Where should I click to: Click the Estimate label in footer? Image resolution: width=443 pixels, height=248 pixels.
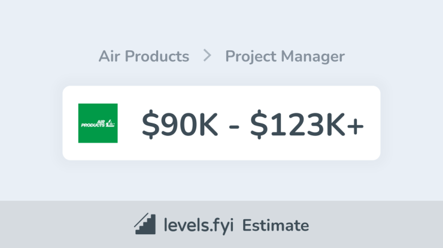pos(275,225)
